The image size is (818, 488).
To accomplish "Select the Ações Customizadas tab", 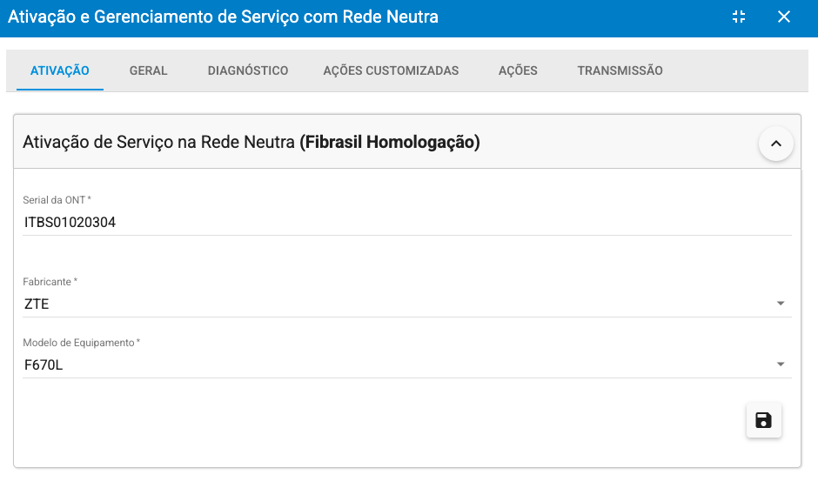I will point(391,70).
